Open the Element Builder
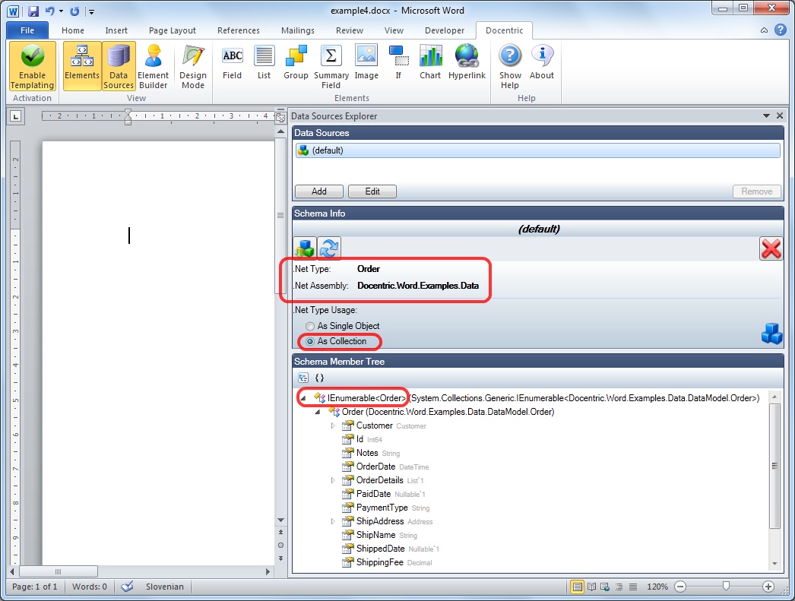This screenshot has height=601, width=795. coord(153,66)
